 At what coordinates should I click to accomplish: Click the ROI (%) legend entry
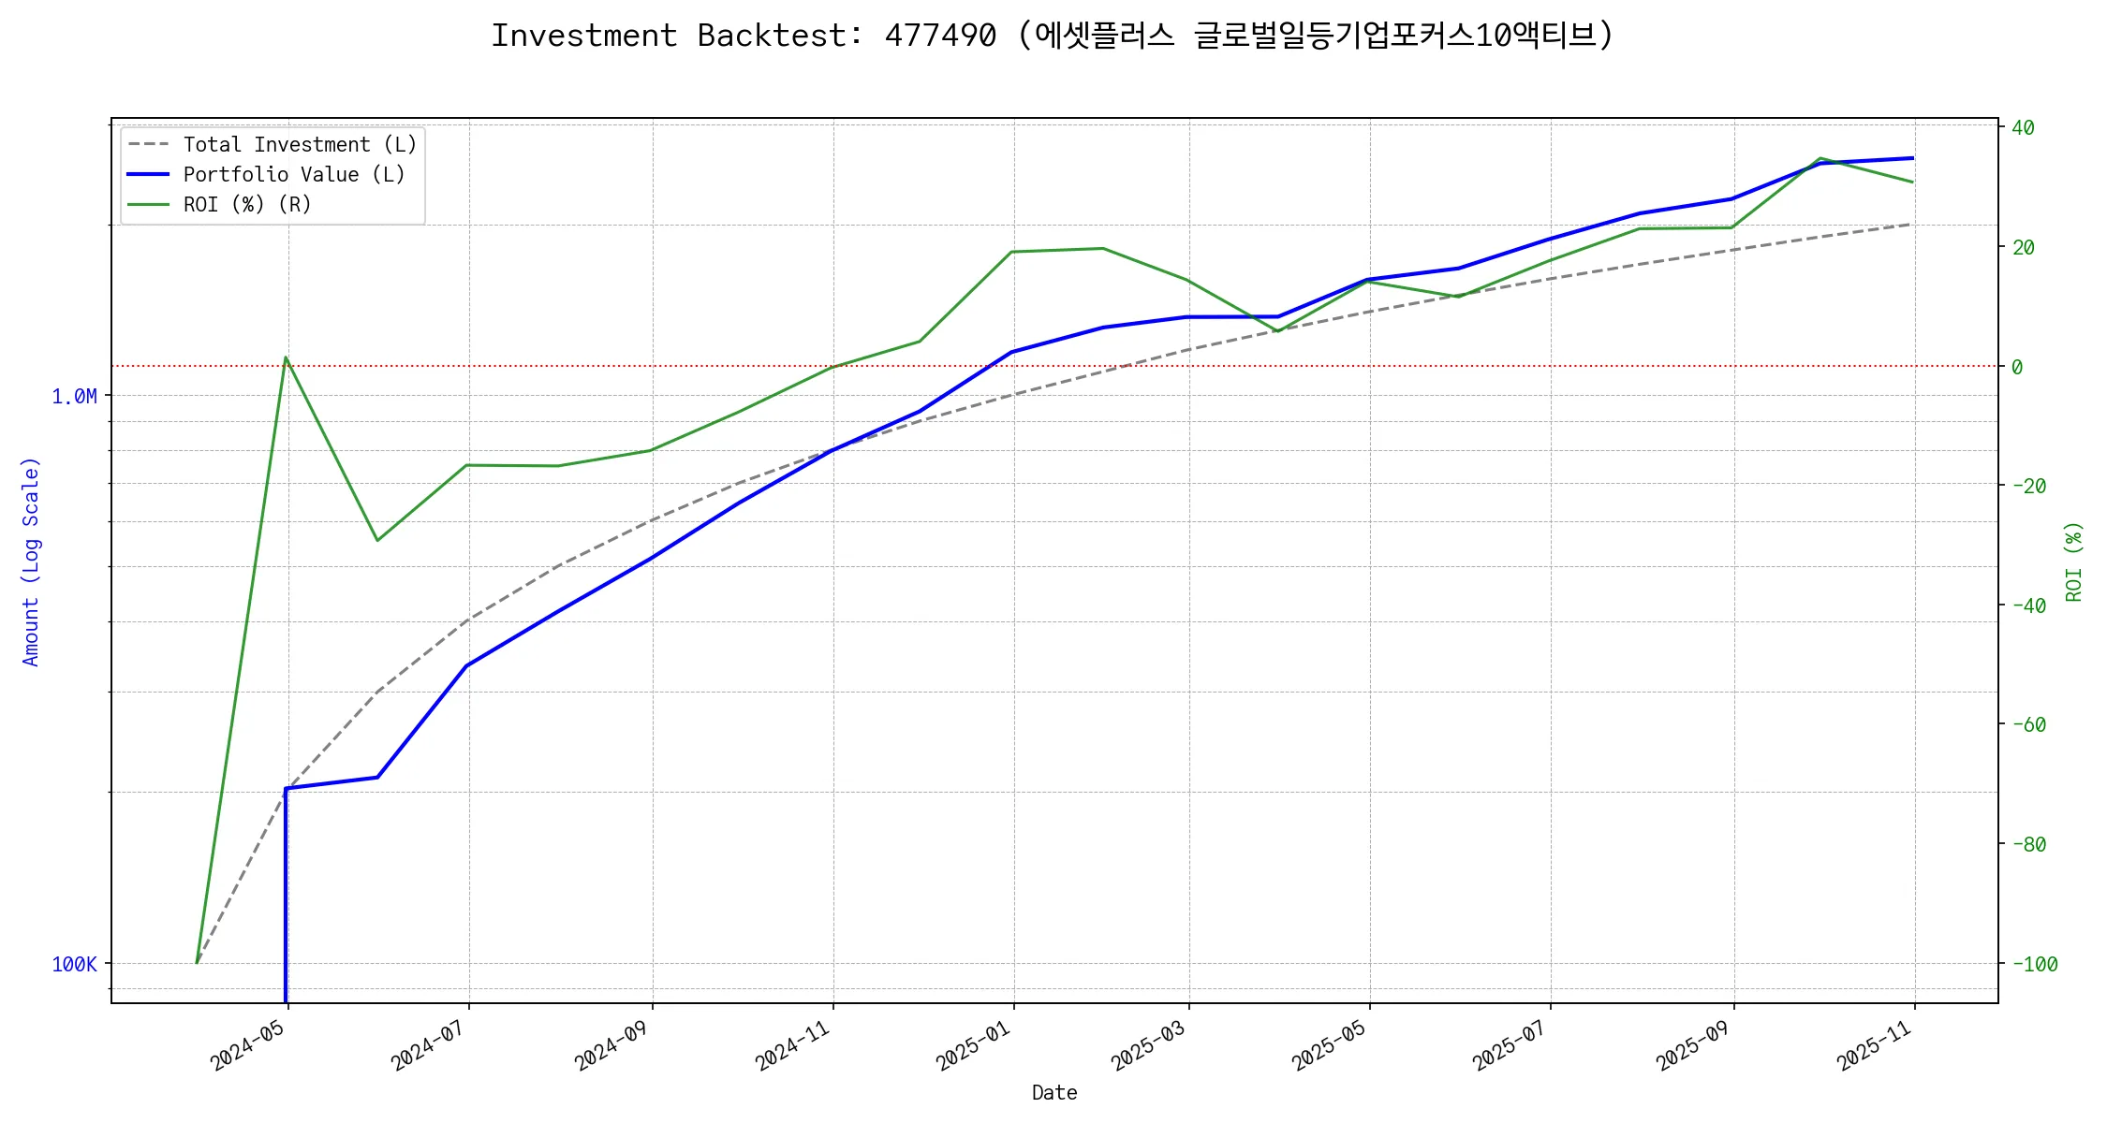click(247, 205)
